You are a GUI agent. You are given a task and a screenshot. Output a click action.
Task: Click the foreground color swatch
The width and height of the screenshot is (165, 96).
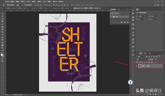coord(2,55)
